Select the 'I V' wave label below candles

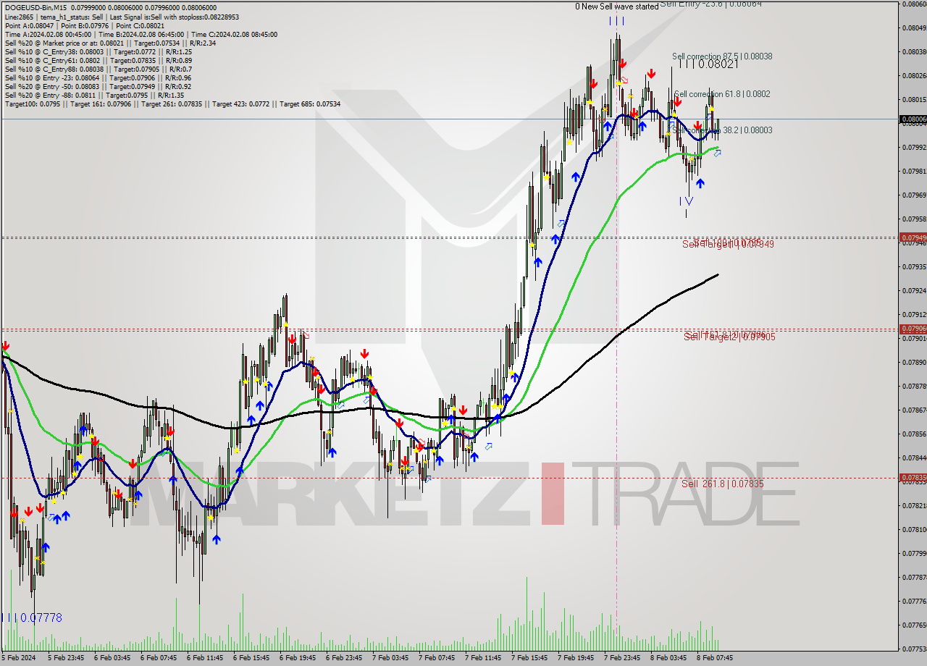click(x=687, y=201)
